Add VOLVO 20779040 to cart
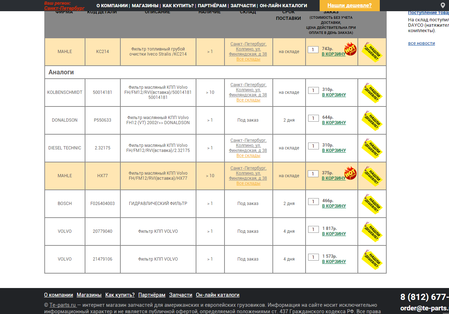Viewport: 449px width, 314px height. 334,234
